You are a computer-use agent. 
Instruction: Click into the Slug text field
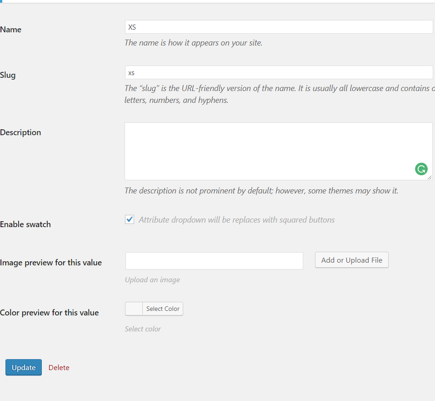pos(279,72)
